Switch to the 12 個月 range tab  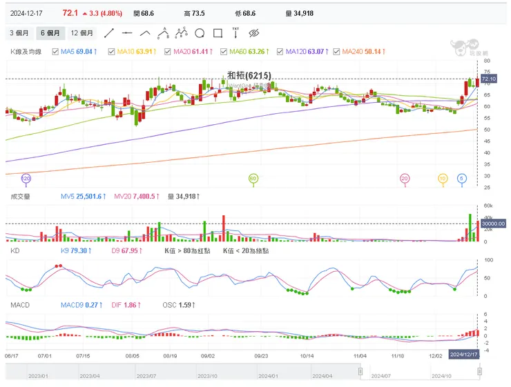[82, 33]
